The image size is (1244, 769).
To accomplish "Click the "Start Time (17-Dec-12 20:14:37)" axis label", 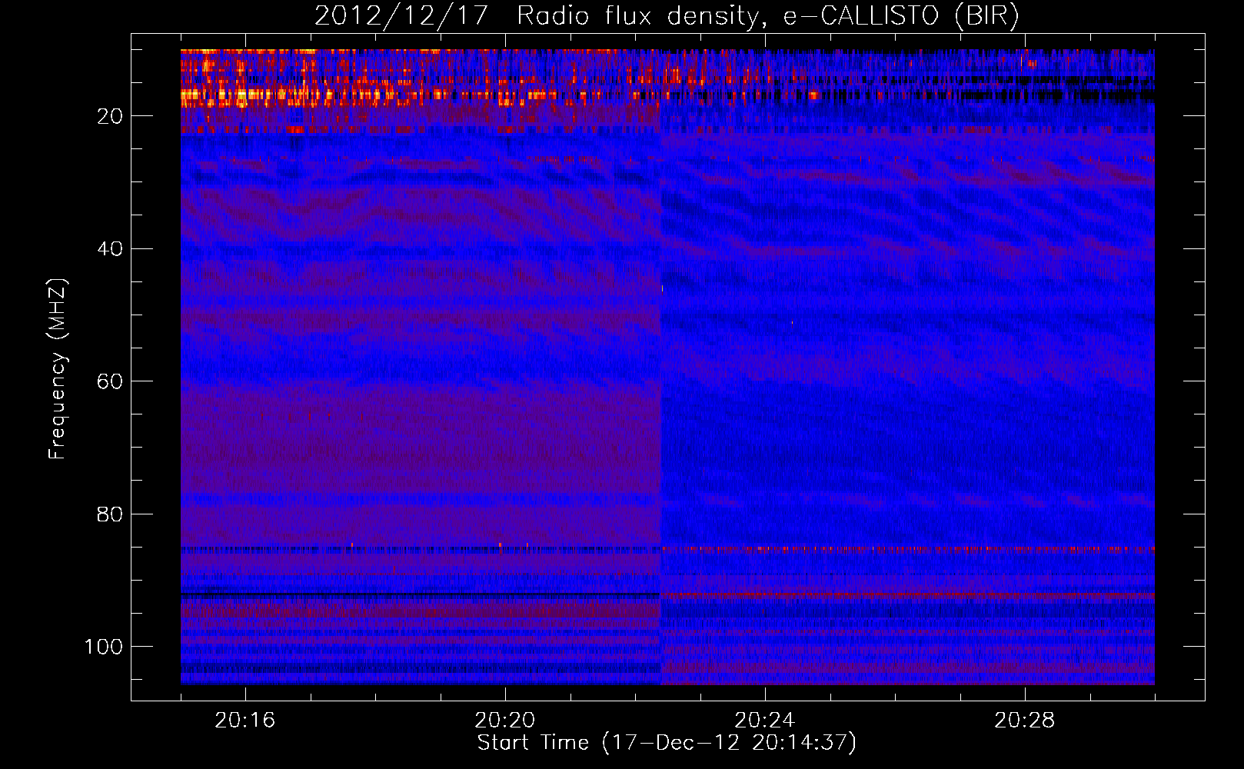I will coord(667,743).
